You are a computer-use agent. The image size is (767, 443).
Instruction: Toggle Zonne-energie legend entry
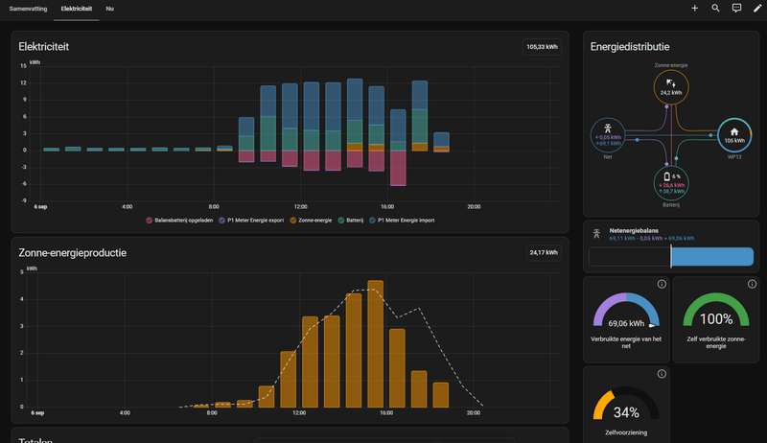pos(311,221)
